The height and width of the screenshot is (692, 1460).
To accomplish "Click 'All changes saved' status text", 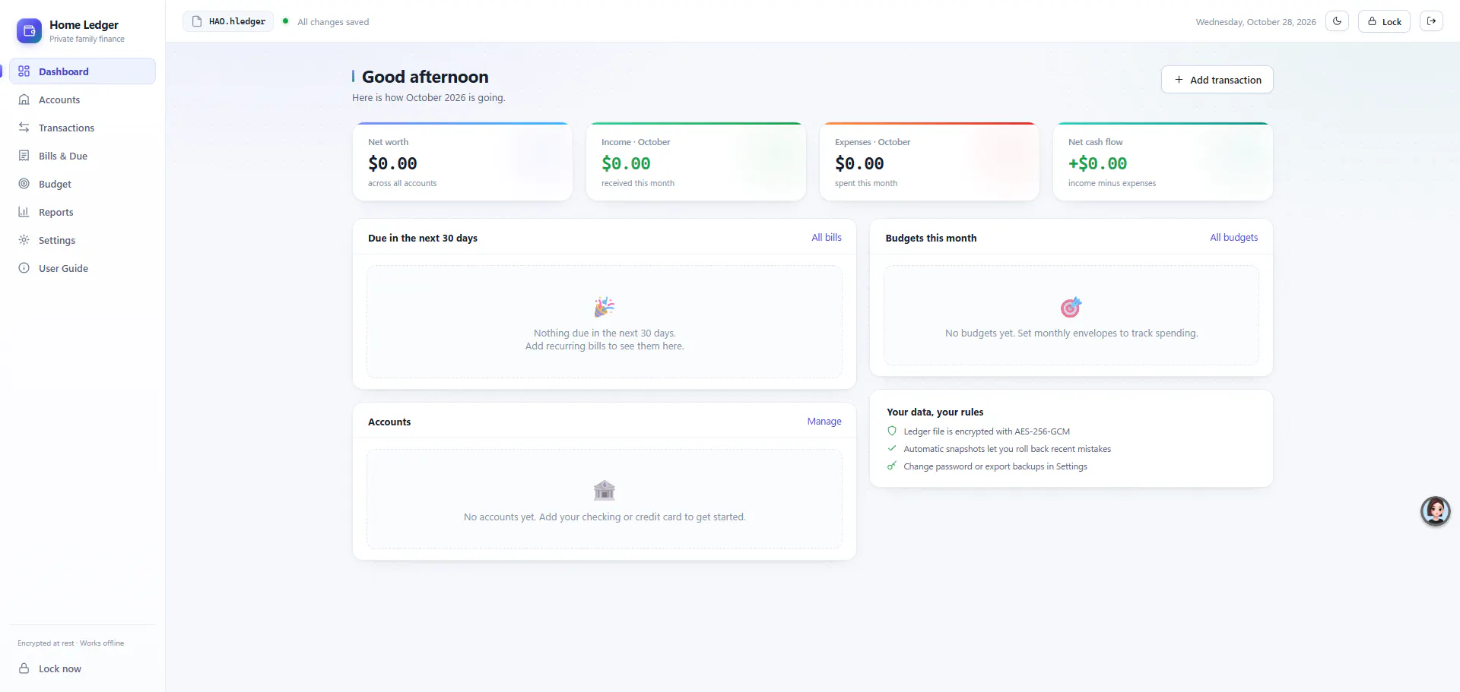I will click(x=333, y=22).
